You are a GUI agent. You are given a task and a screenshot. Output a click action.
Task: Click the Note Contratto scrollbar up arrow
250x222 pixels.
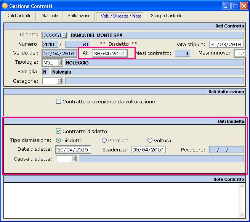(242, 186)
